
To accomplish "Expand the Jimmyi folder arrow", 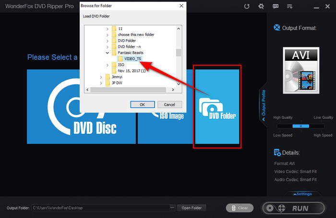I will pos(101,77).
